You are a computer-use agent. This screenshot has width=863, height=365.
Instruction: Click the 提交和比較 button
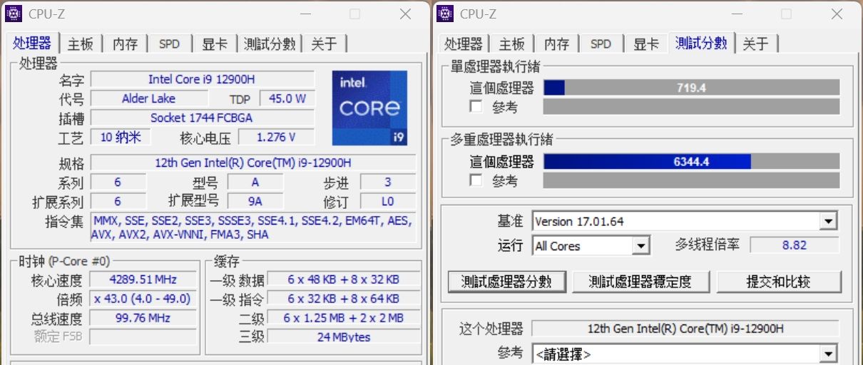pos(779,282)
